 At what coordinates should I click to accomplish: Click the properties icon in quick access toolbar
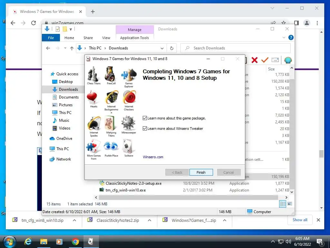point(57,29)
